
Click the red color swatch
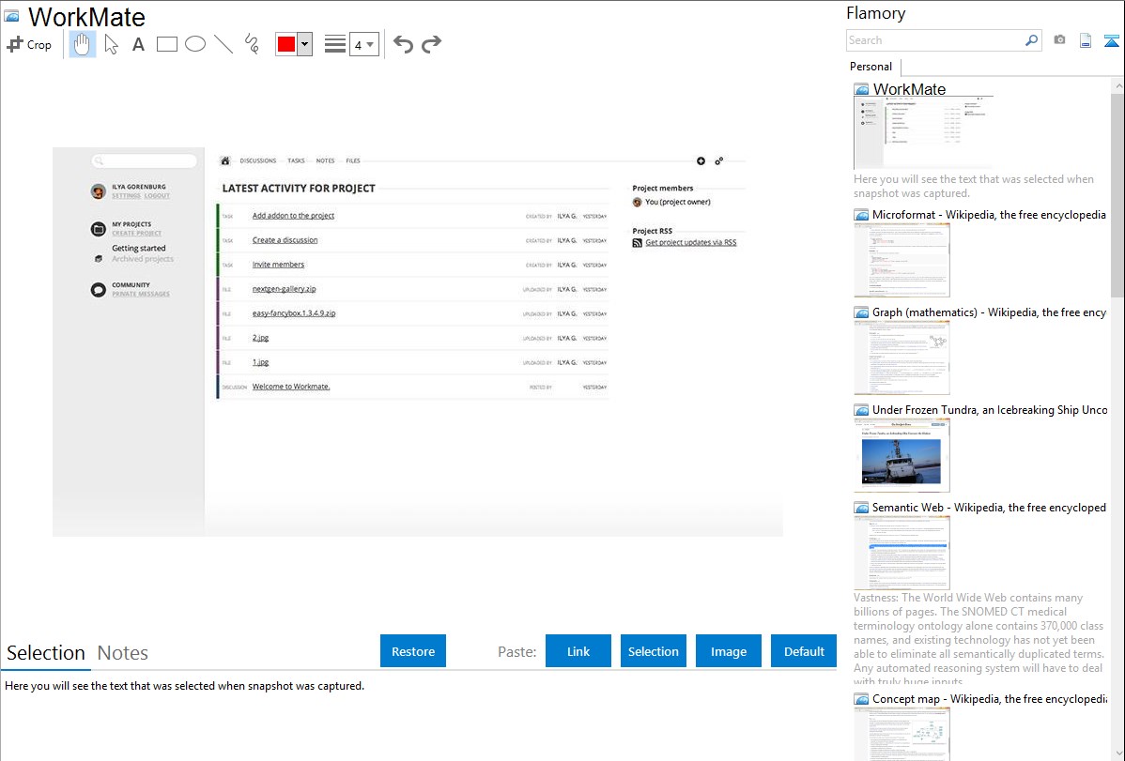click(x=286, y=44)
